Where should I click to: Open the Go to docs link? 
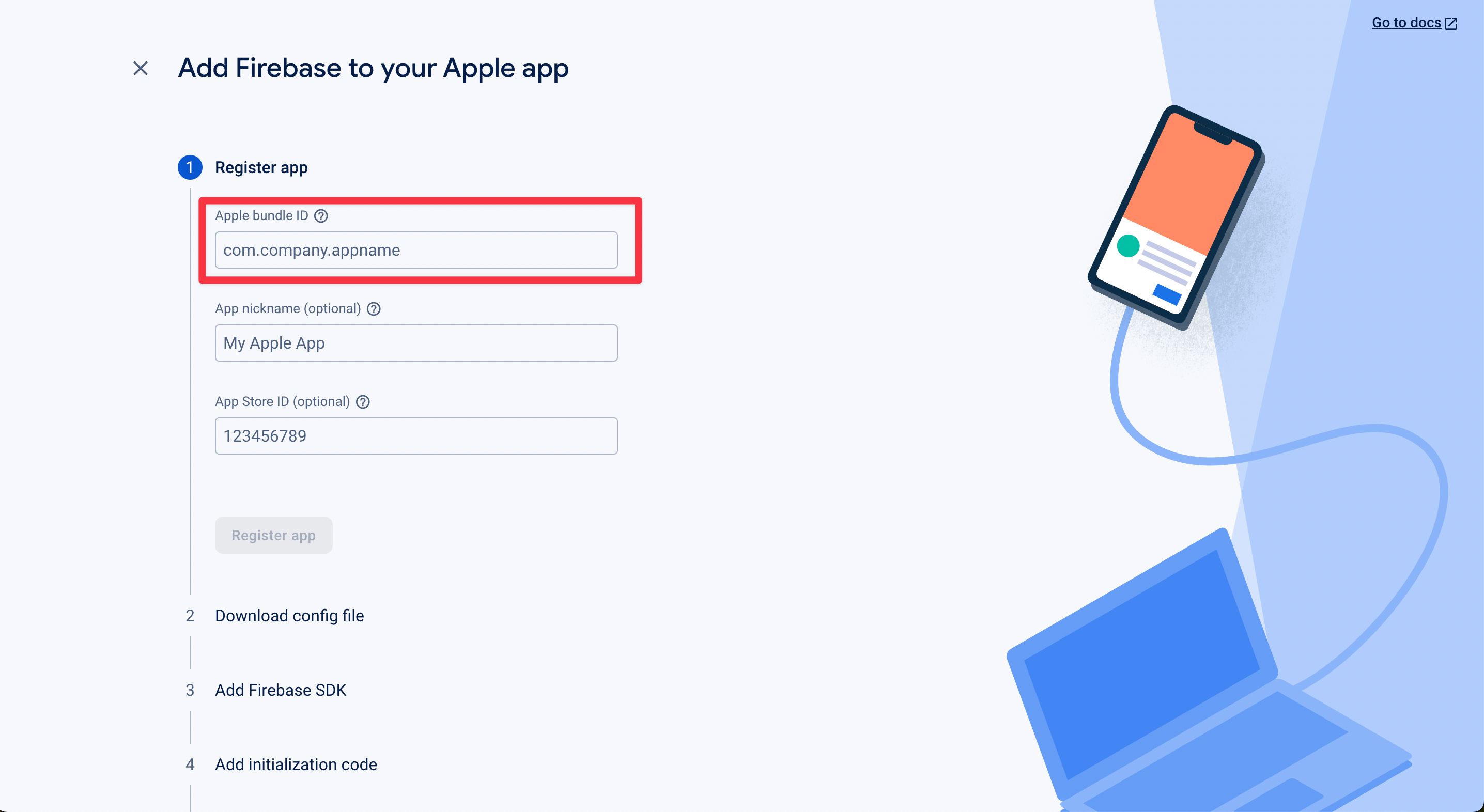coord(1405,23)
